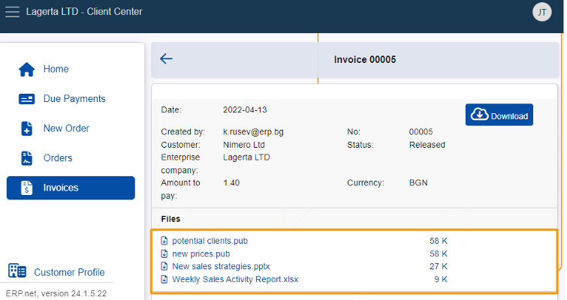Click the BGN currency value
567x300 pixels.
coord(418,183)
